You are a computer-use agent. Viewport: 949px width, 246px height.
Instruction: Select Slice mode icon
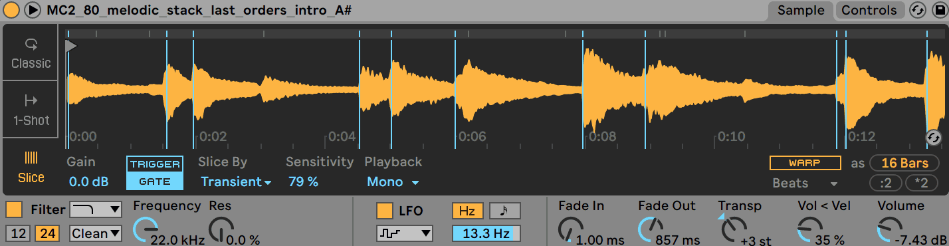pyautogui.click(x=31, y=158)
